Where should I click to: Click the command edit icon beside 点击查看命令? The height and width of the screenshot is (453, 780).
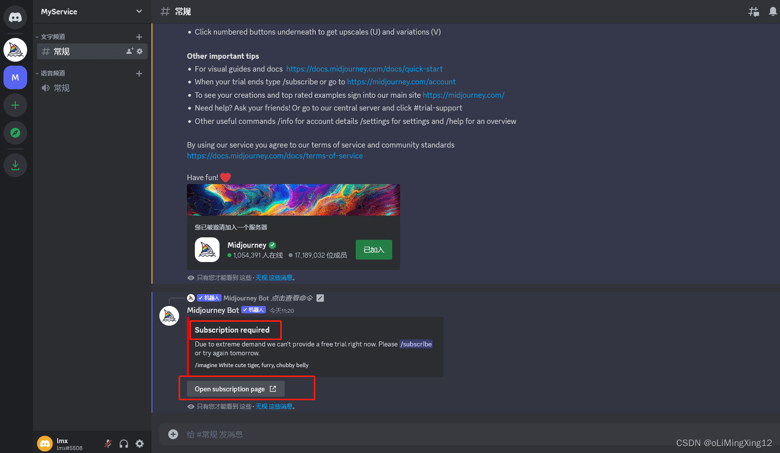tap(320, 298)
